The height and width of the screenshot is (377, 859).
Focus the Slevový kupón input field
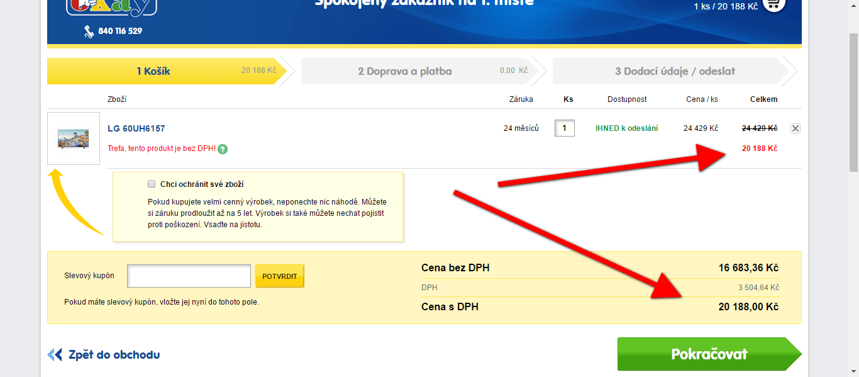pos(189,276)
